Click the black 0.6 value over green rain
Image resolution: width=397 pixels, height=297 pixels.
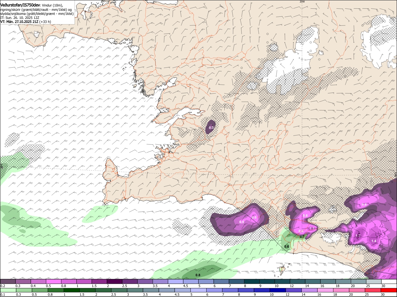point(287,246)
